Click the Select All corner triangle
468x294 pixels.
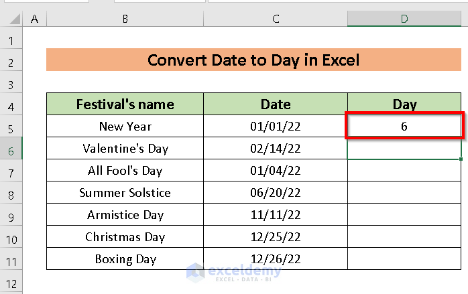(x=12, y=19)
